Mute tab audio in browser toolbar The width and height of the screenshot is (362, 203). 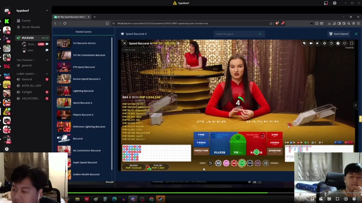[x=312, y=23]
